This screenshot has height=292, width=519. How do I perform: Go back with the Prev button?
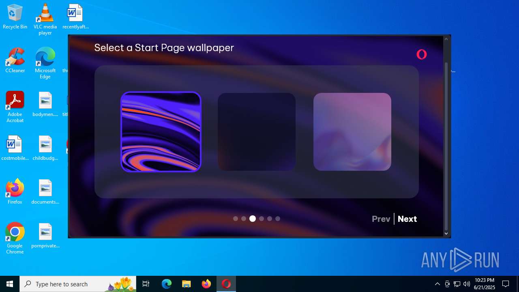[381, 219]
